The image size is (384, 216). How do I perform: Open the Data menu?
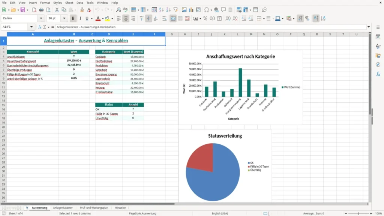(x=79, y=3)
